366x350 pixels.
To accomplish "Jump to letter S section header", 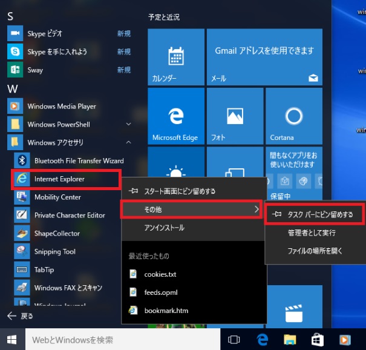I will [x=10, y=16].
